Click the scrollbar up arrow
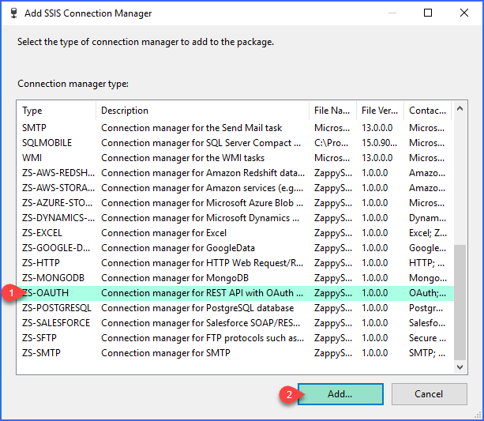Image resolution: width=484 pixels, height=421 pixels. (x=460, y=109)
